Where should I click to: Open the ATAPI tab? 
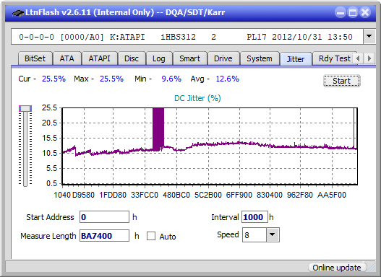tap(99, 58)
